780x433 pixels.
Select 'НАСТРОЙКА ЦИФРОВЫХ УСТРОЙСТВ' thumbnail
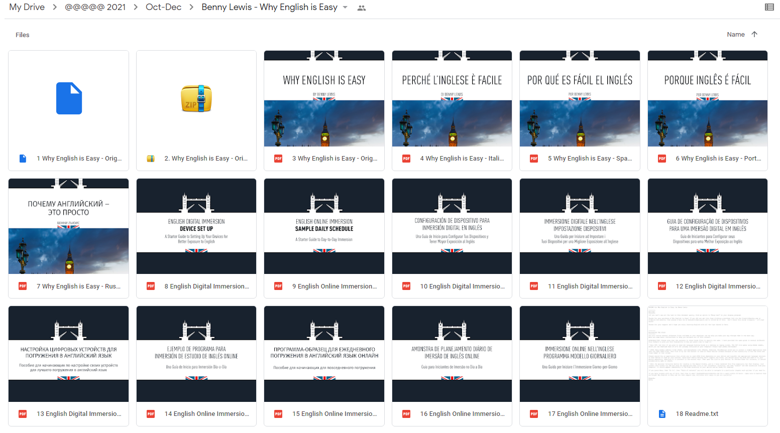coord(69,354)
